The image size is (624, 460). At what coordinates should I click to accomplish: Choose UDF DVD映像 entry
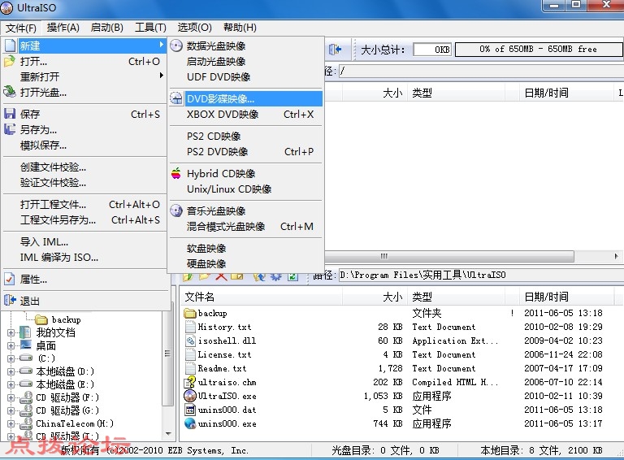pos(246,76)
